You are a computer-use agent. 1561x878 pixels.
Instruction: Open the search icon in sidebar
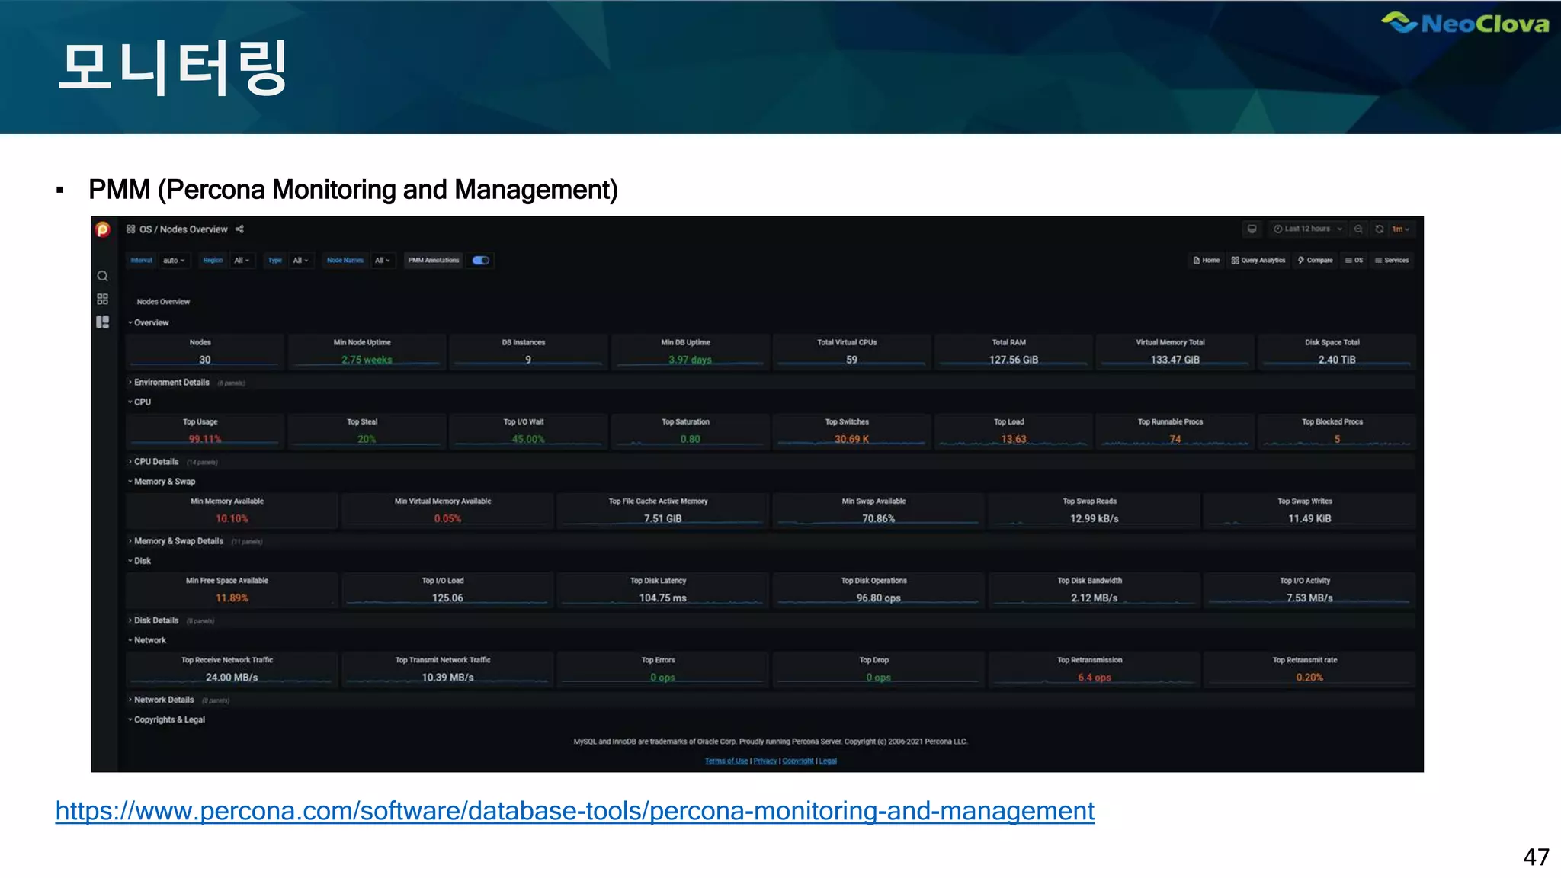[102, 276]
